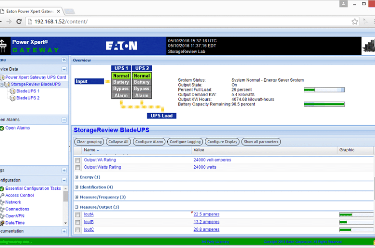Viewport: 375px width, 248px height.
Task: Collapse the Open Alarms section
Action: 64,120
